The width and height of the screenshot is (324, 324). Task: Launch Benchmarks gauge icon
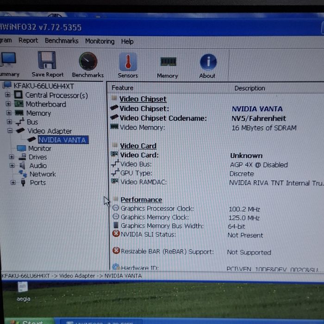pos(88,61)
